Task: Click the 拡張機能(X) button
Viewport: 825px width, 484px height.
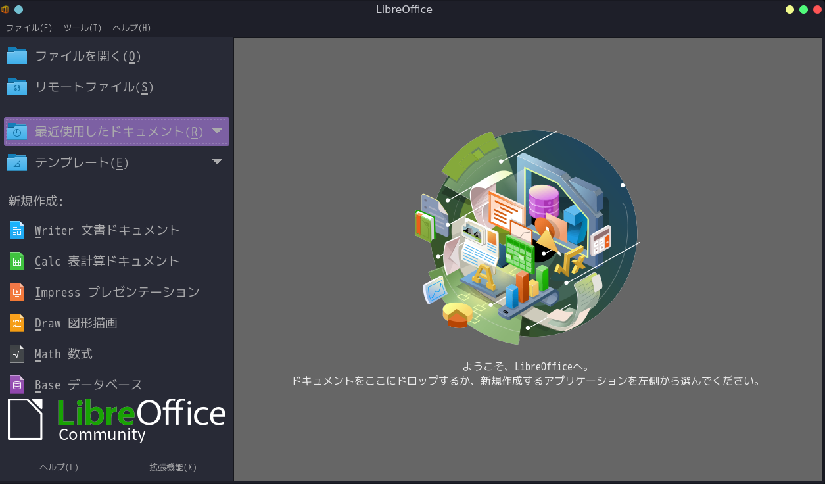Action: (173, 467)
